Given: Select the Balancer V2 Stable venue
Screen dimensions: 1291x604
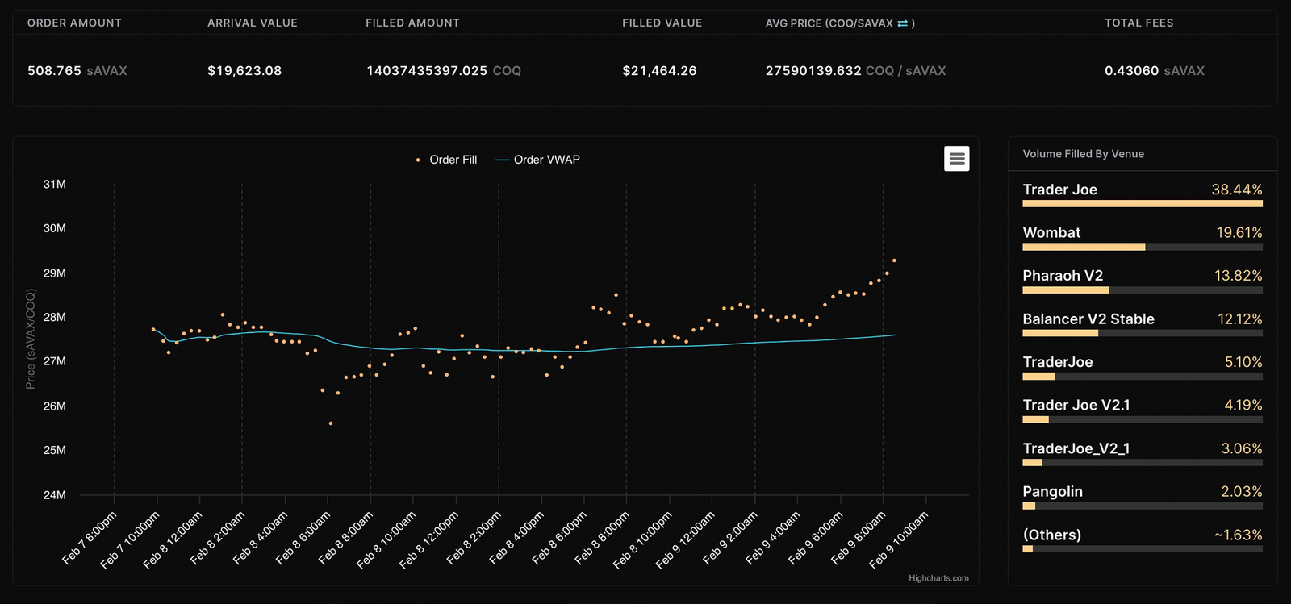Looking at the screenshot, I should click(x=1143, y=323).
